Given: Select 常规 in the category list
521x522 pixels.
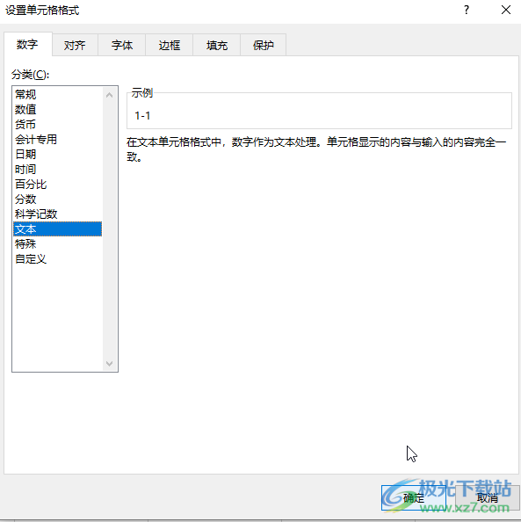Looking at the screenshot, I should [x=57, y=95].
